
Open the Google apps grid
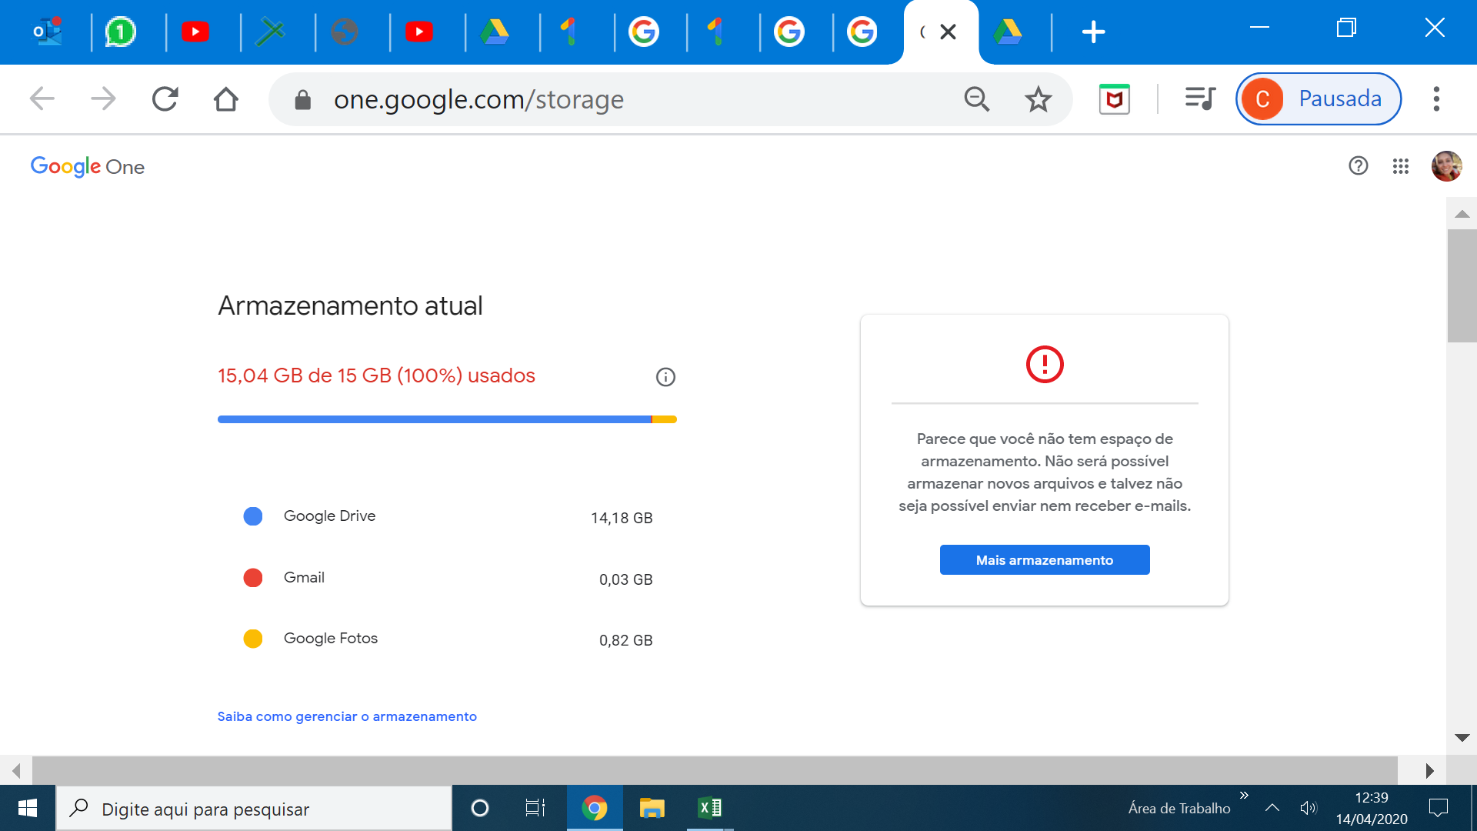(1400, 166)
